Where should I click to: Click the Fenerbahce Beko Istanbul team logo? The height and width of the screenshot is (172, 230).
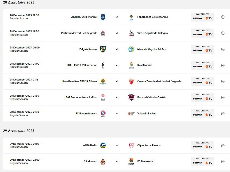131,17
